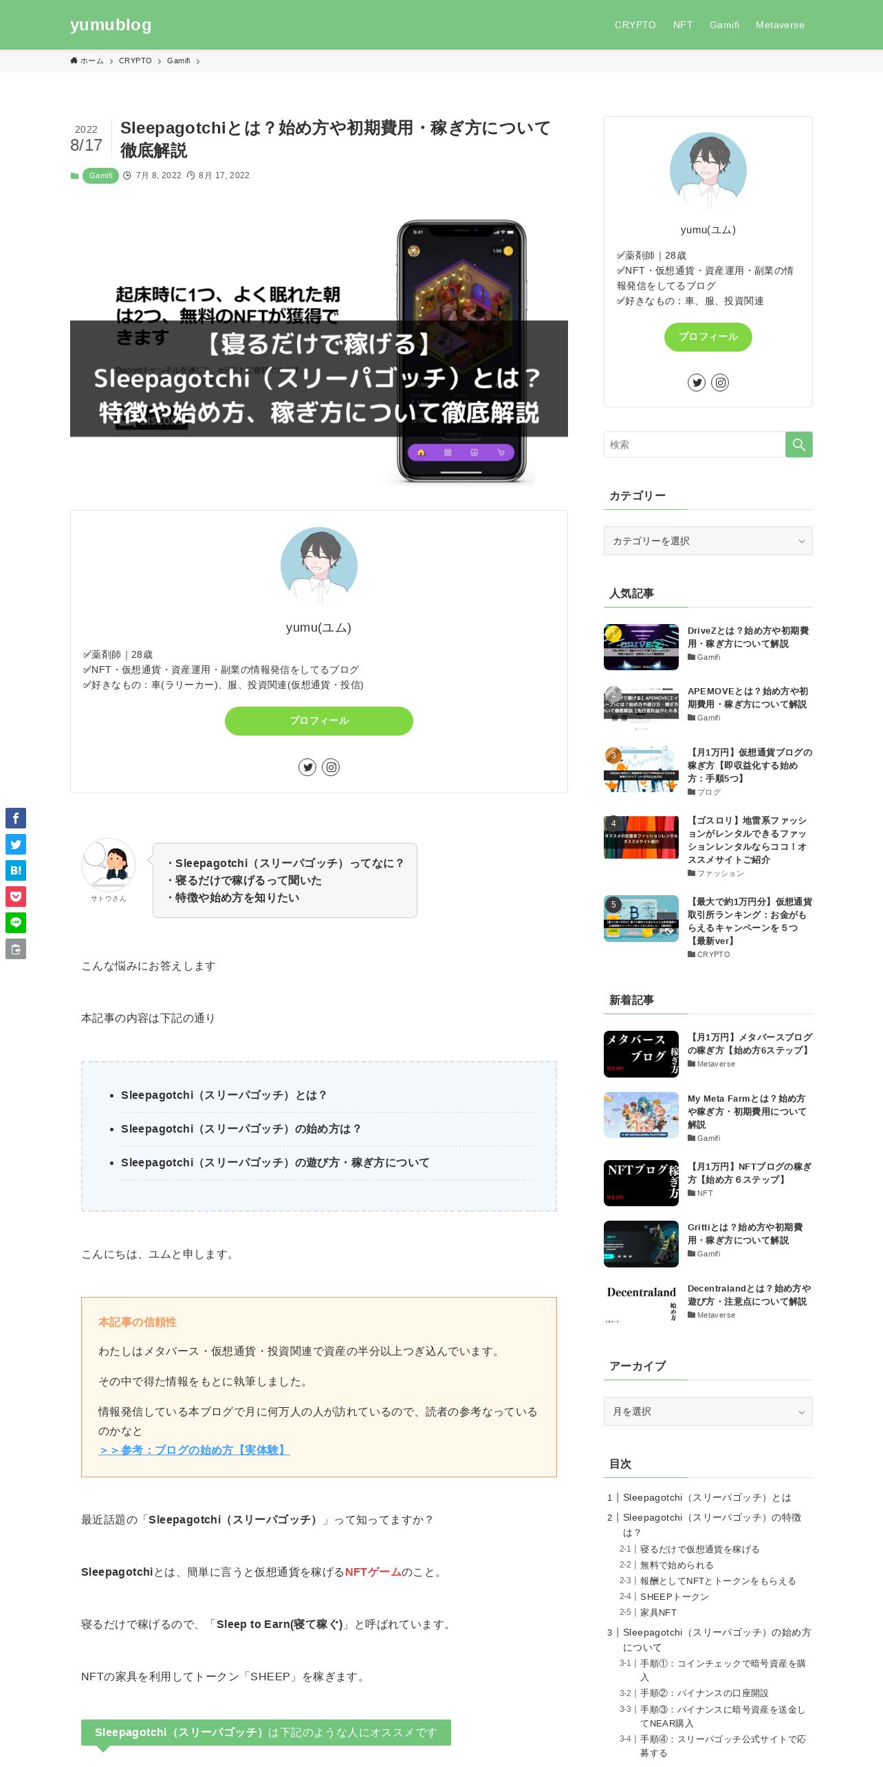The width and height of the screenshot is (883, 1767).
Task: Click the home icon in breadcrumb
Action: (74, 61)
